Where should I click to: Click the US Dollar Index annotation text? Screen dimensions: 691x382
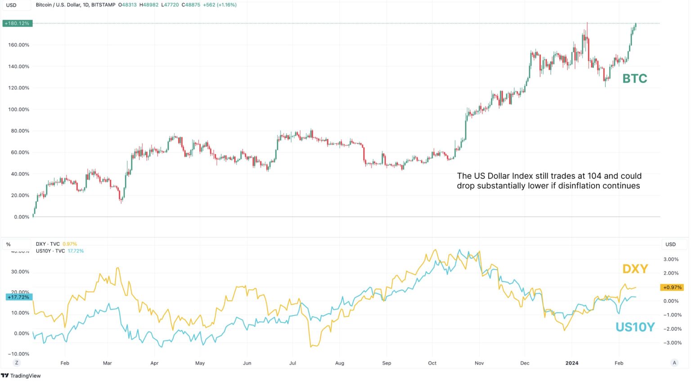click(549, 181)
